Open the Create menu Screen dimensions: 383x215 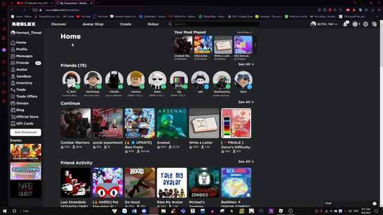point(126,24)
